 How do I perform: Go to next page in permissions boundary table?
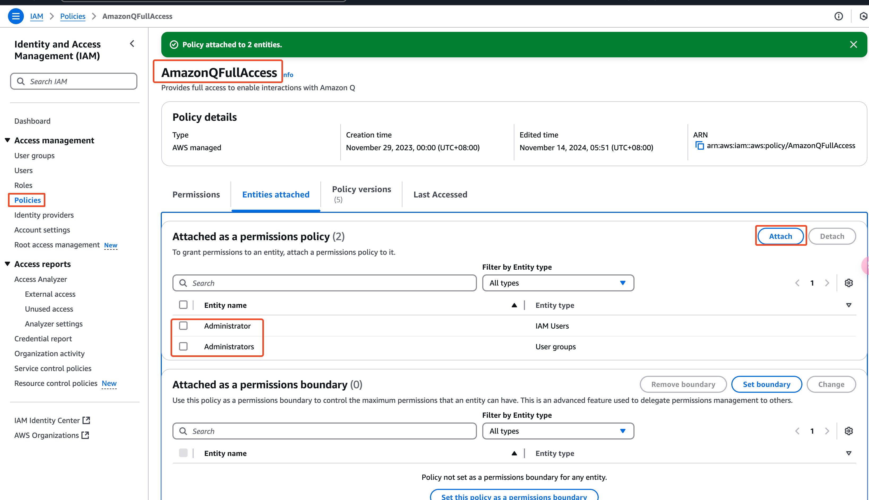click(827, 431)
